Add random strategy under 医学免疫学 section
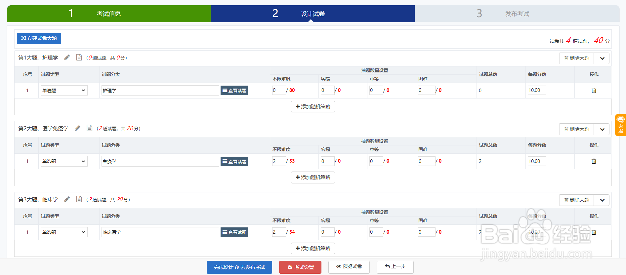 (313, 177)
